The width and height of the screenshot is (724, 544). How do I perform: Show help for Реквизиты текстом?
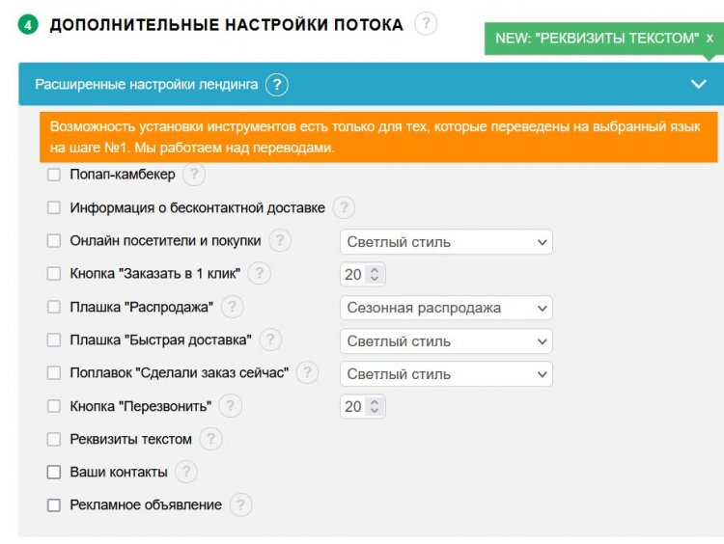210,439
